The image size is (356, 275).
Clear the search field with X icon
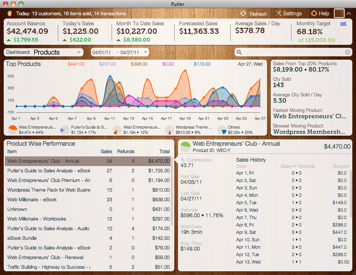click(x=348, y=52)
